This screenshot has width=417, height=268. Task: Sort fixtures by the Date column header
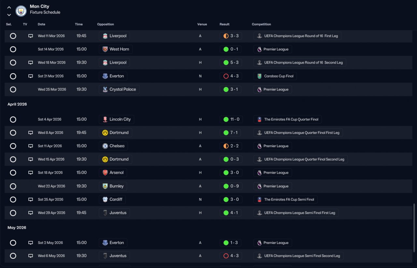click(x=41, y=24)
